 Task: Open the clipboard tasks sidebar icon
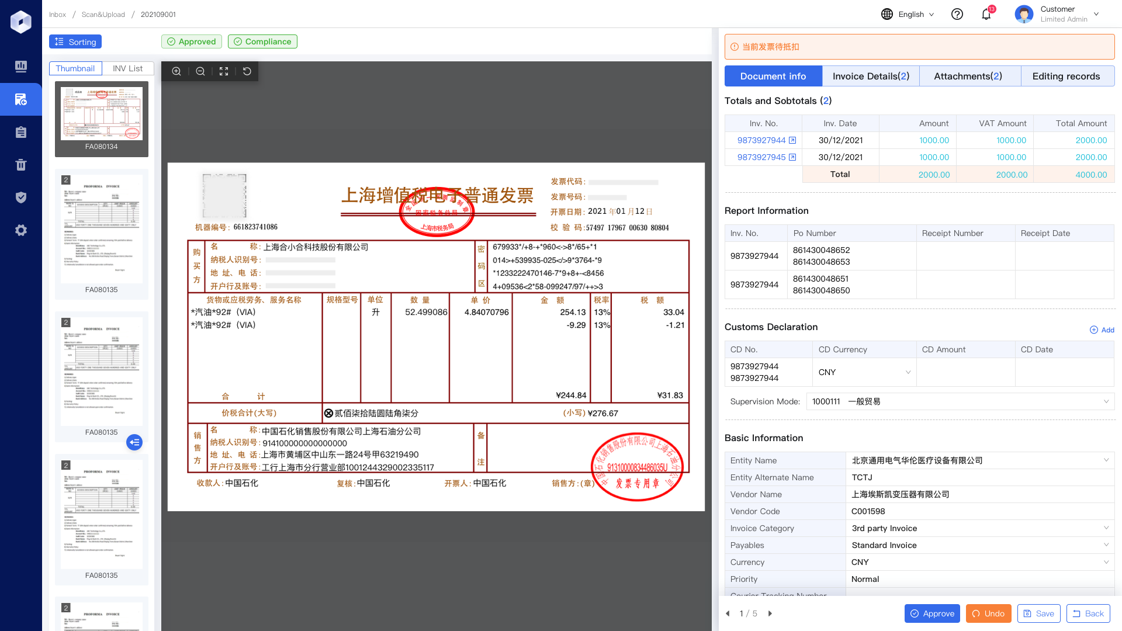click(x=21, y=132)
